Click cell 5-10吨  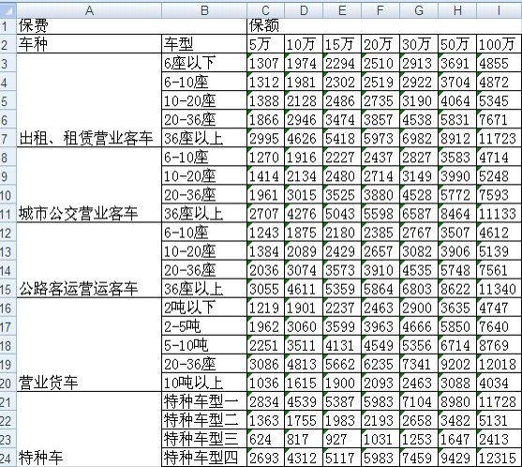(204, 345)
